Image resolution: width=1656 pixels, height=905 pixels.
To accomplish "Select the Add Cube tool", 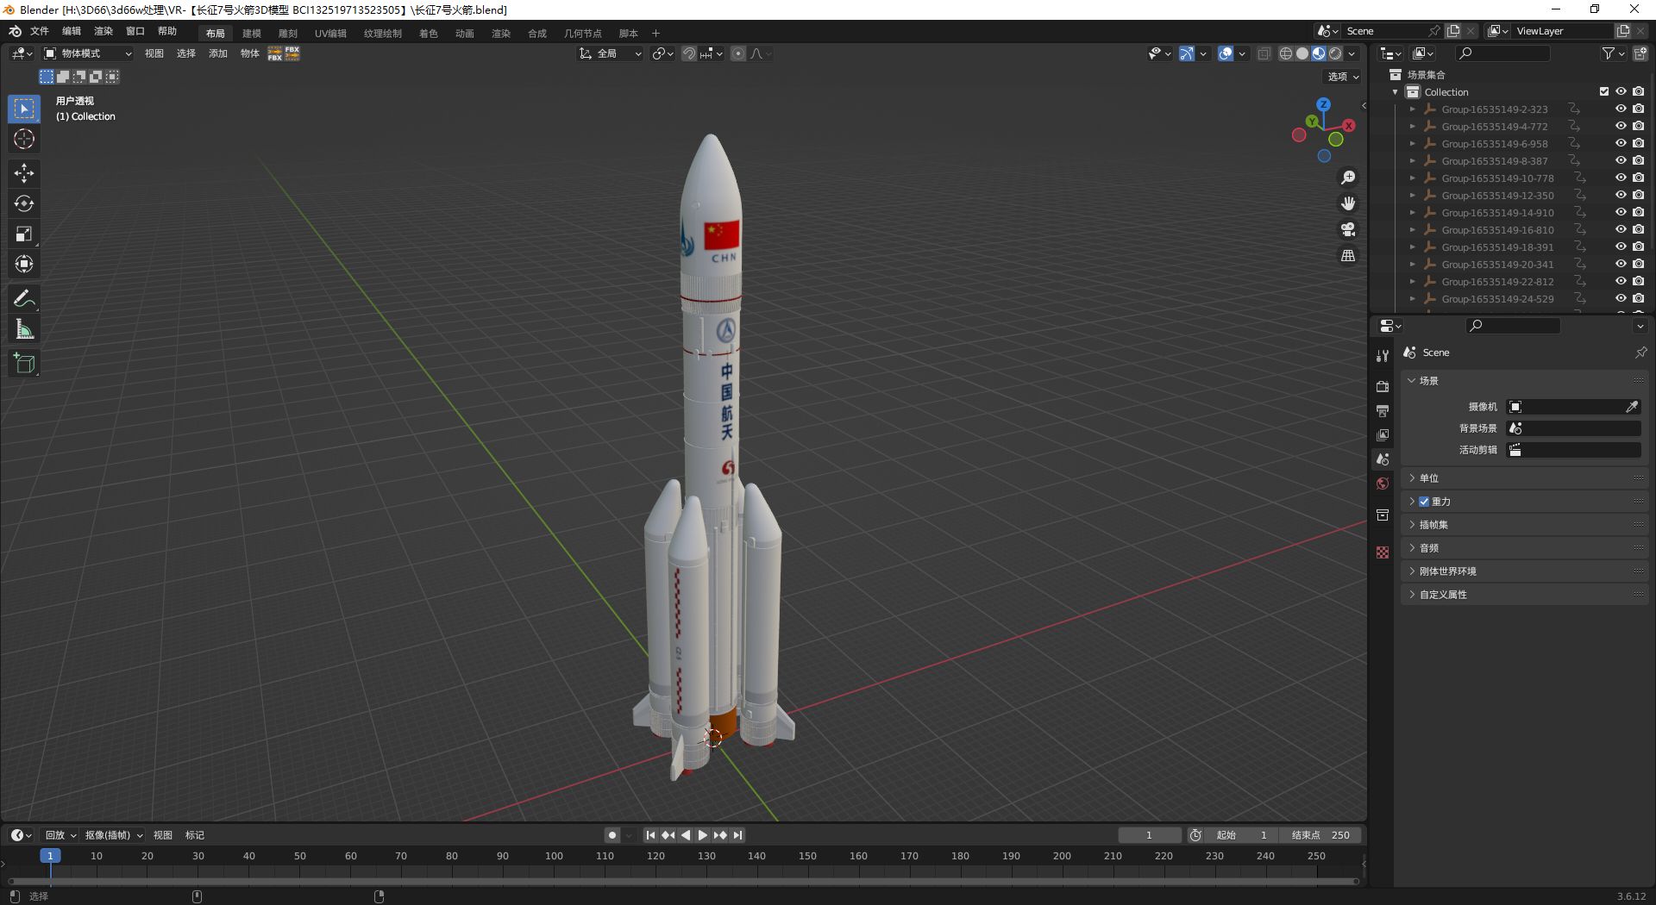I will click(24, 363).
